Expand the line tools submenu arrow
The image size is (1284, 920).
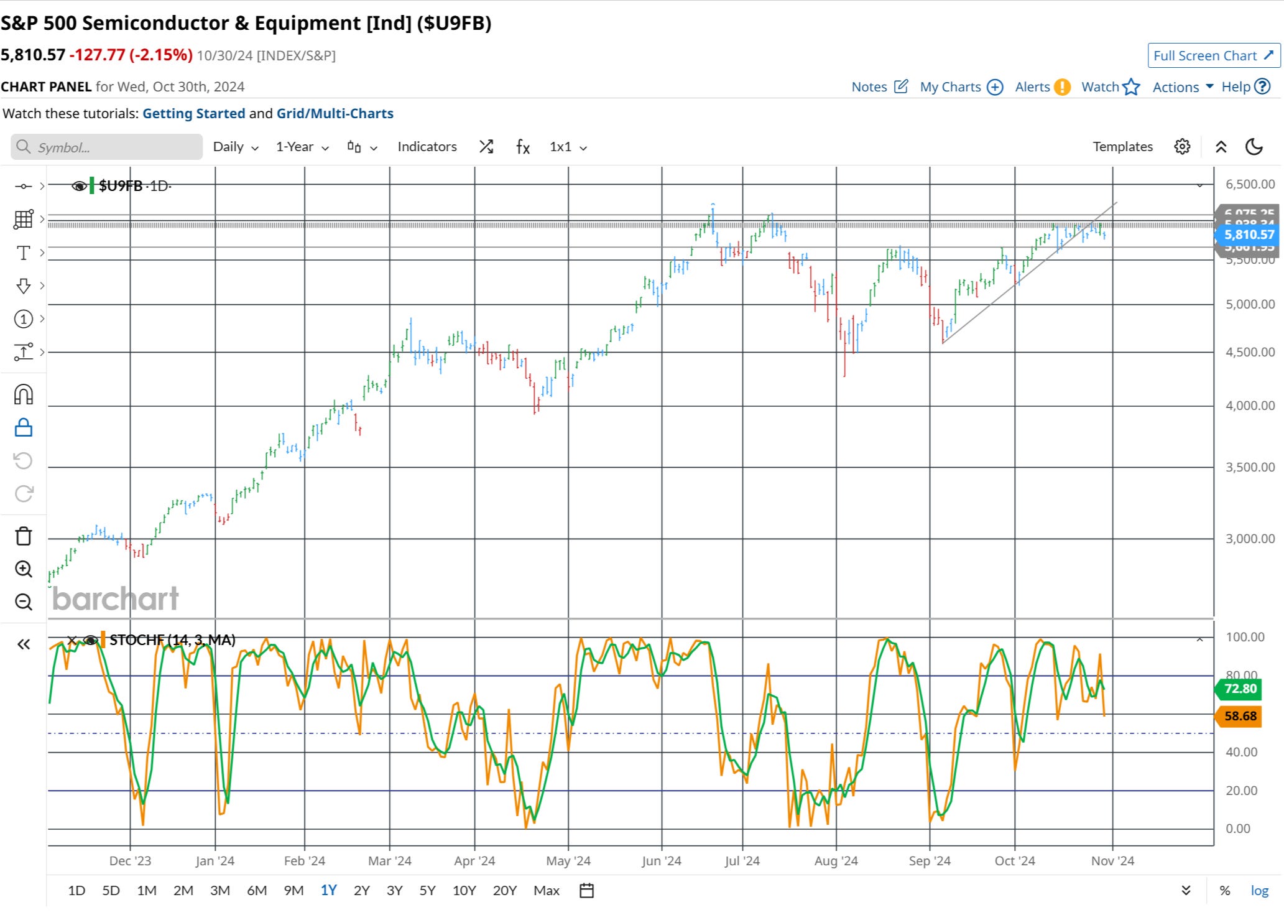(x=42, y=186)
